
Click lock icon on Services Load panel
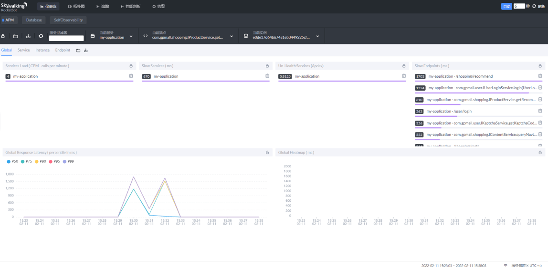pos(131,66)
